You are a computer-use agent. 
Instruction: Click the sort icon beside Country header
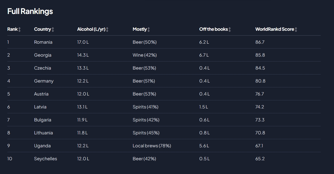pyautogui.click(x=53, y=29)
